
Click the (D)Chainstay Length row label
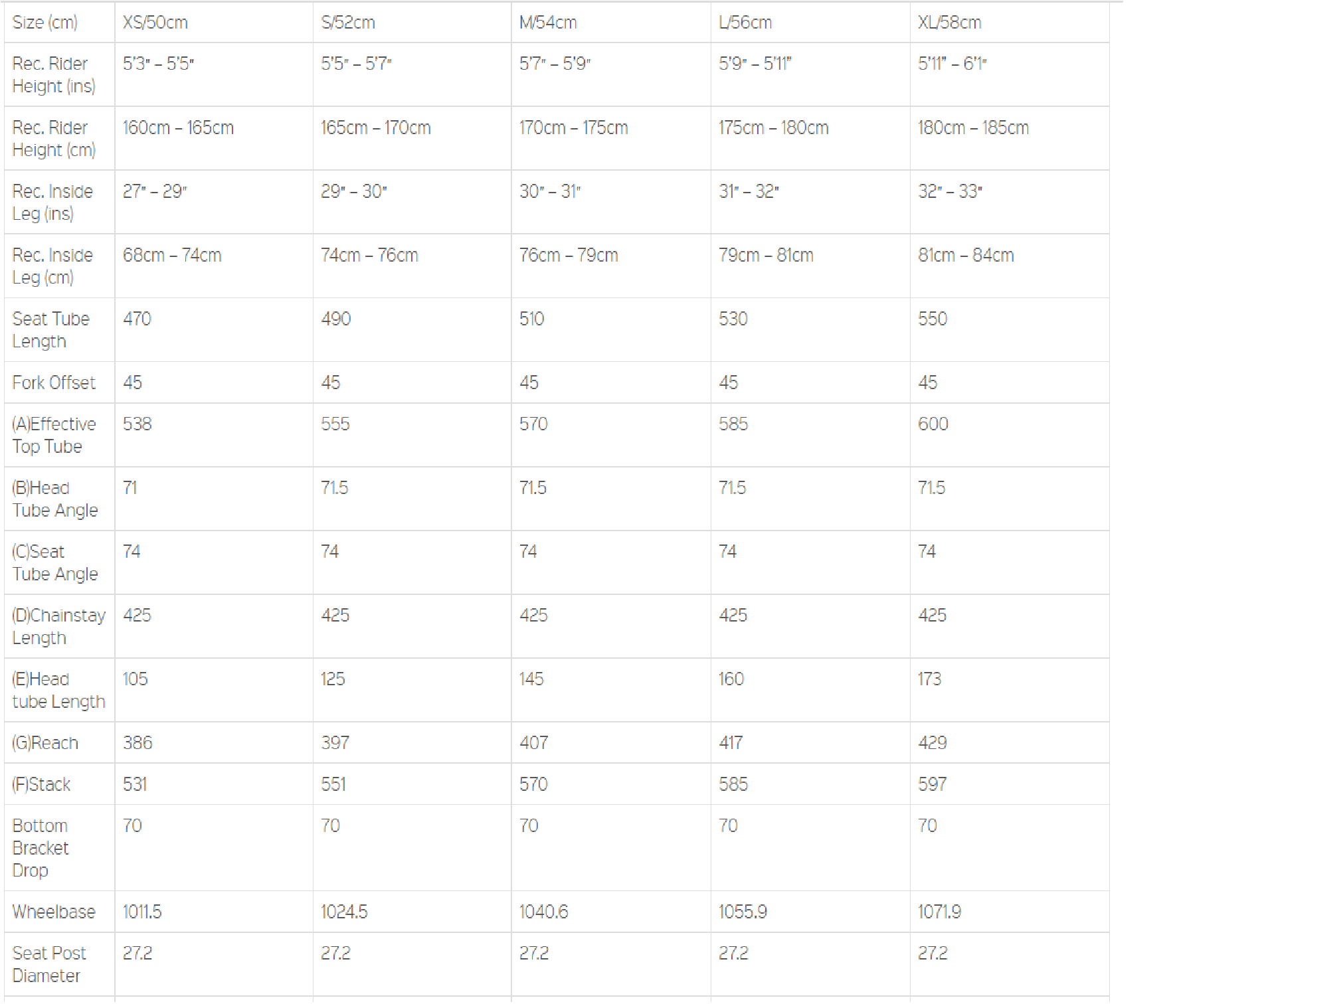click(x=58, y=626)
